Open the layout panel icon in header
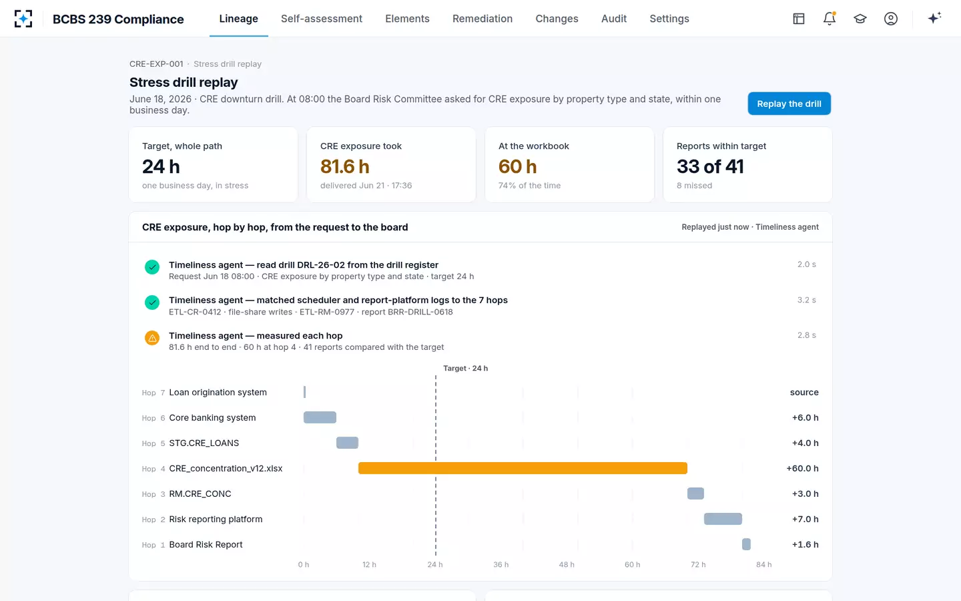Image resolution: width=961 pixels, height=601 pixels. [799, 19]
